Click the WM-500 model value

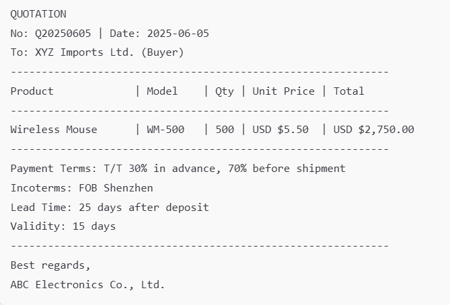(165, 130)
